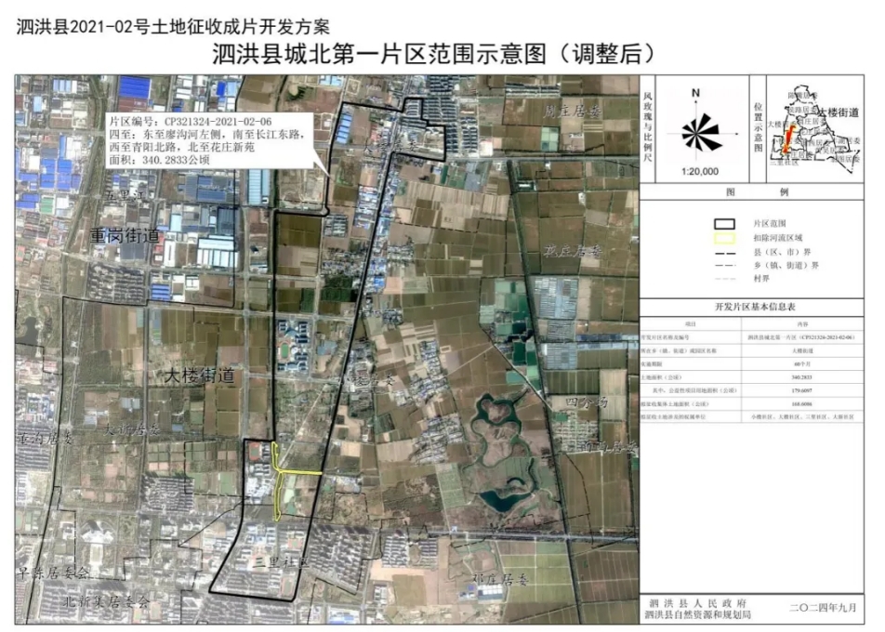Click the 范庄居委 map label
The width and height of the screenshot is (885, 632).
574,251
